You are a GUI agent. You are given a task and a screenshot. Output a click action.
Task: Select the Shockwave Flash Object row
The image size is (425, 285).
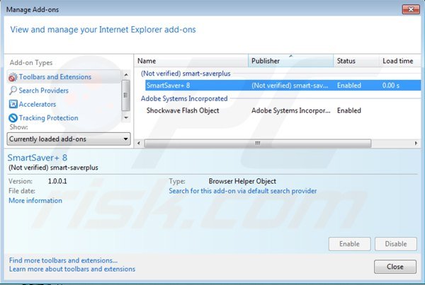pos(283,110)
